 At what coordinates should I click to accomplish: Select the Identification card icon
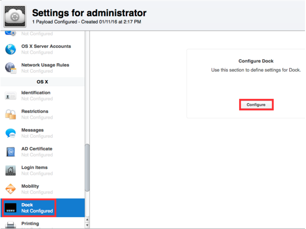point(11,96)
